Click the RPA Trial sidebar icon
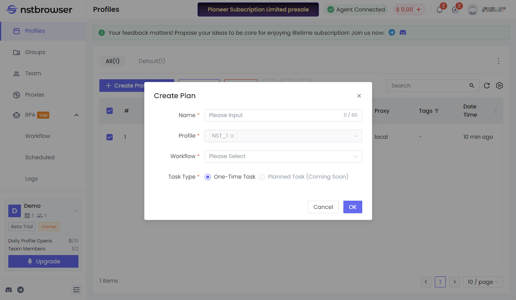 tap(16, 115)
